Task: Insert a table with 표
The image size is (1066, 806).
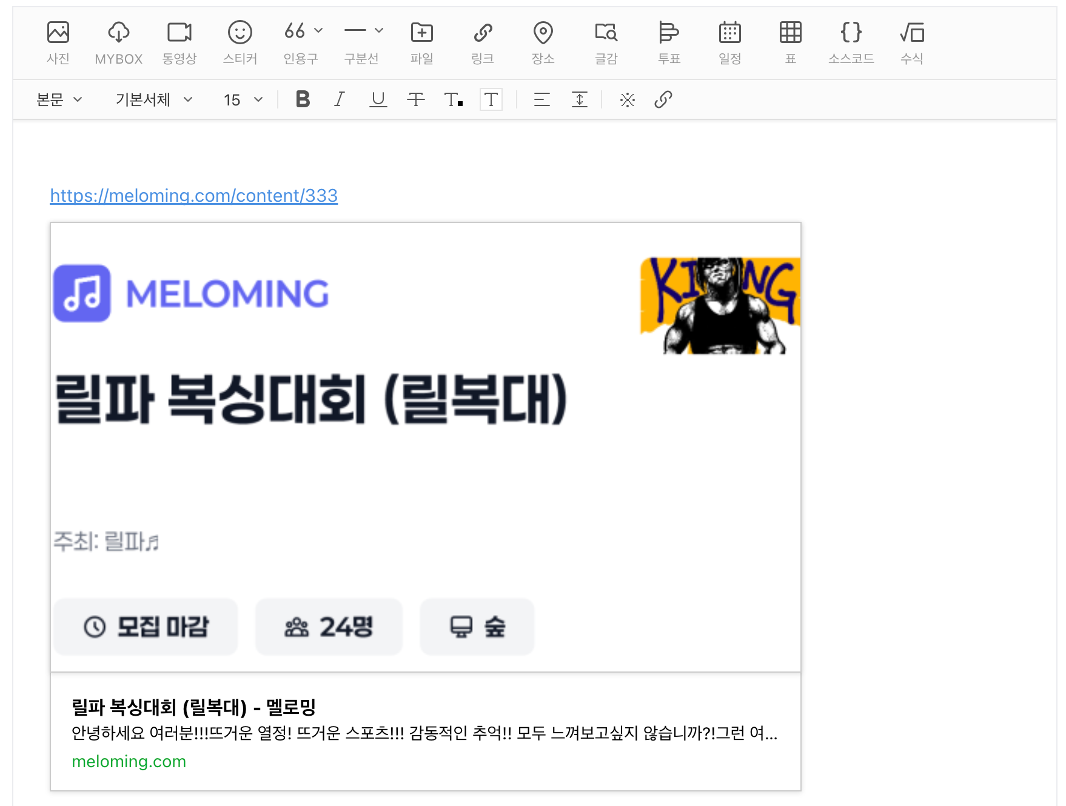Action: [x=791, y=42]
